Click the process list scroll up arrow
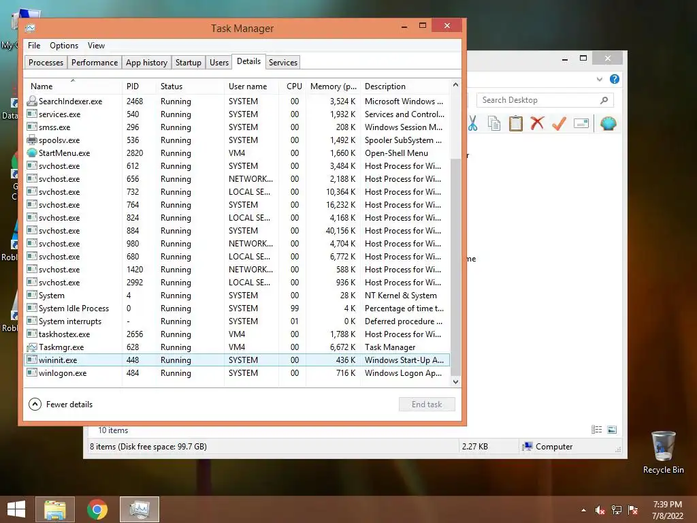The height and width of the screenshot is (523, 697). coord(455,84)
